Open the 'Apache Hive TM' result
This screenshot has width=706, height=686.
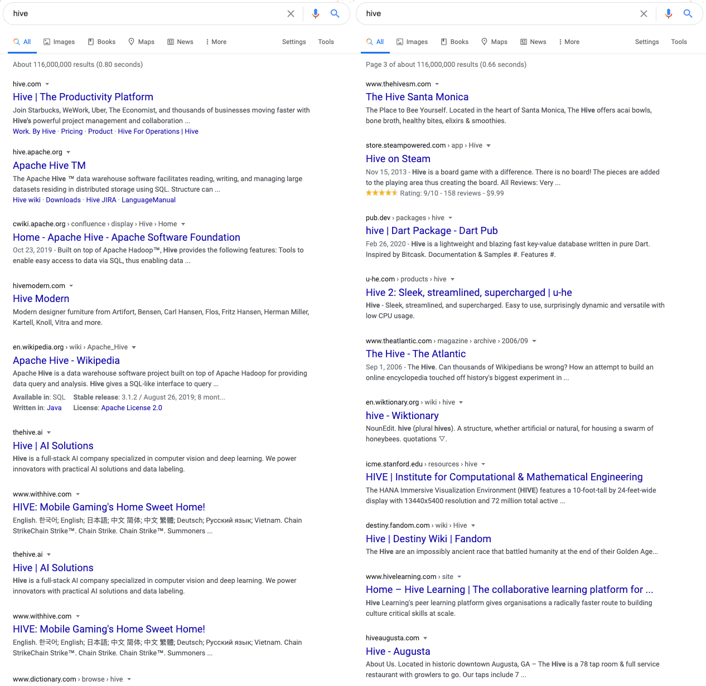click(x=49, y=166)
